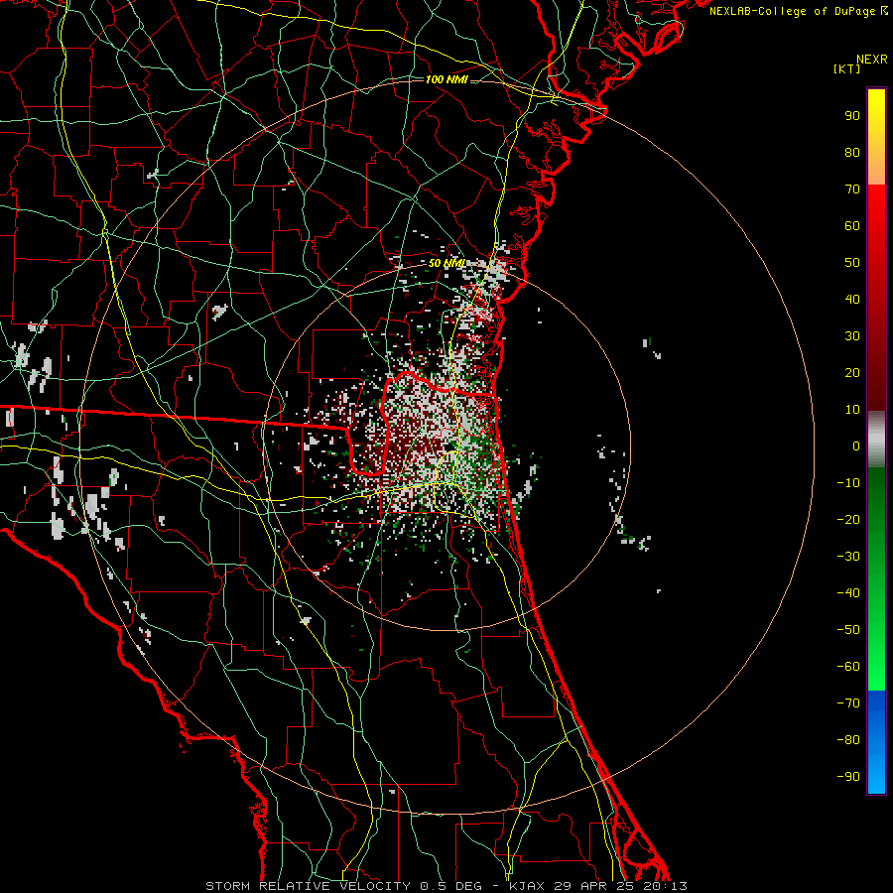This screenshot has width=893, height=893.
Task: Click the -50 value on velocity scale
Action: click(848, 630)
